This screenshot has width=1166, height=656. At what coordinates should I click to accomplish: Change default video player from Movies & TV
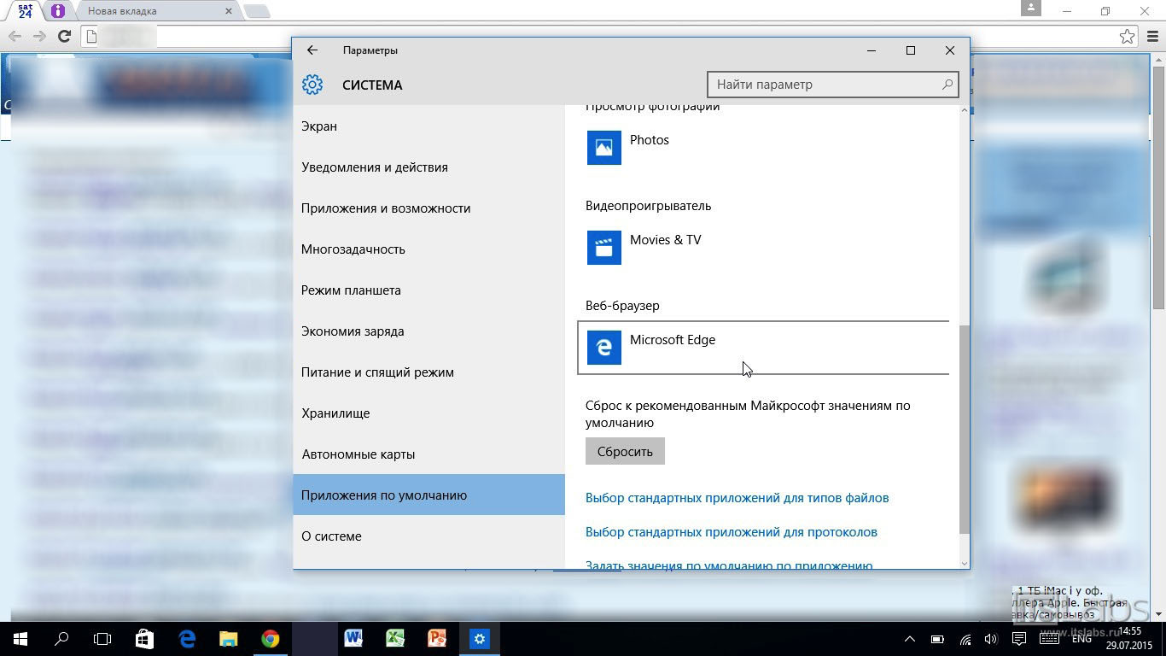(x=763, y=248)
